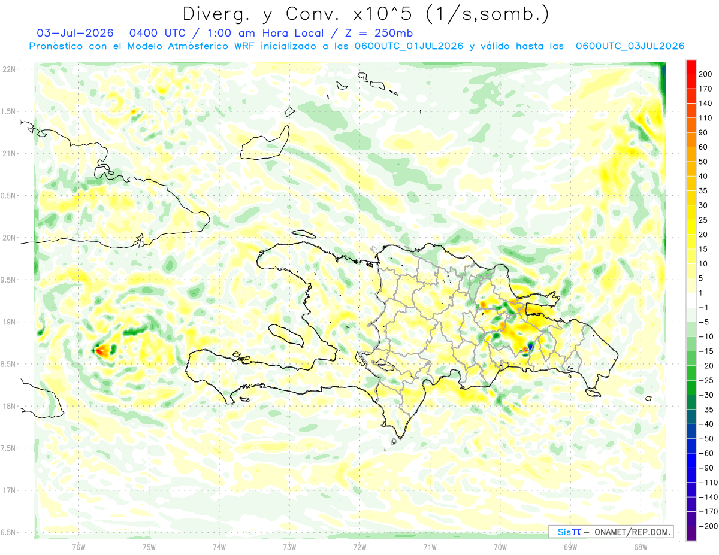Screen dimensions: 719x555
Task: Click the "71W" longitude label
Action: (430, 547)
